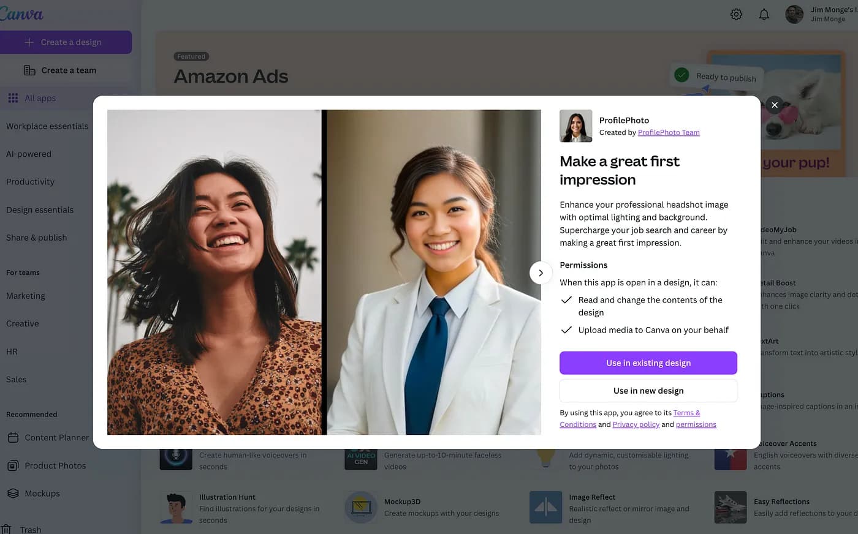Screen dimensions: 858x534
Task: Close the ProfilePhoto app dialog
Action: tap(775, 105)
